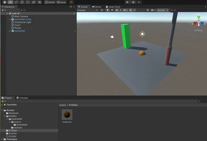Screen dimensions: 207x141
Task: Open Project create plus dropdown
Action: (x=4, y=101)
